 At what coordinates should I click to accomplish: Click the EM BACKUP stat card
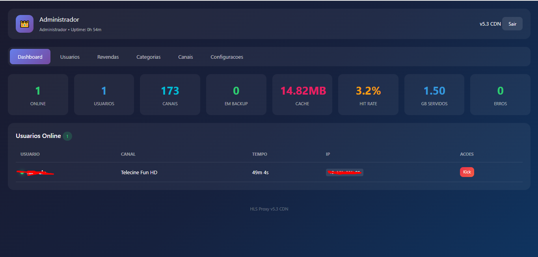pyautogui.click(x=236, y=95)
